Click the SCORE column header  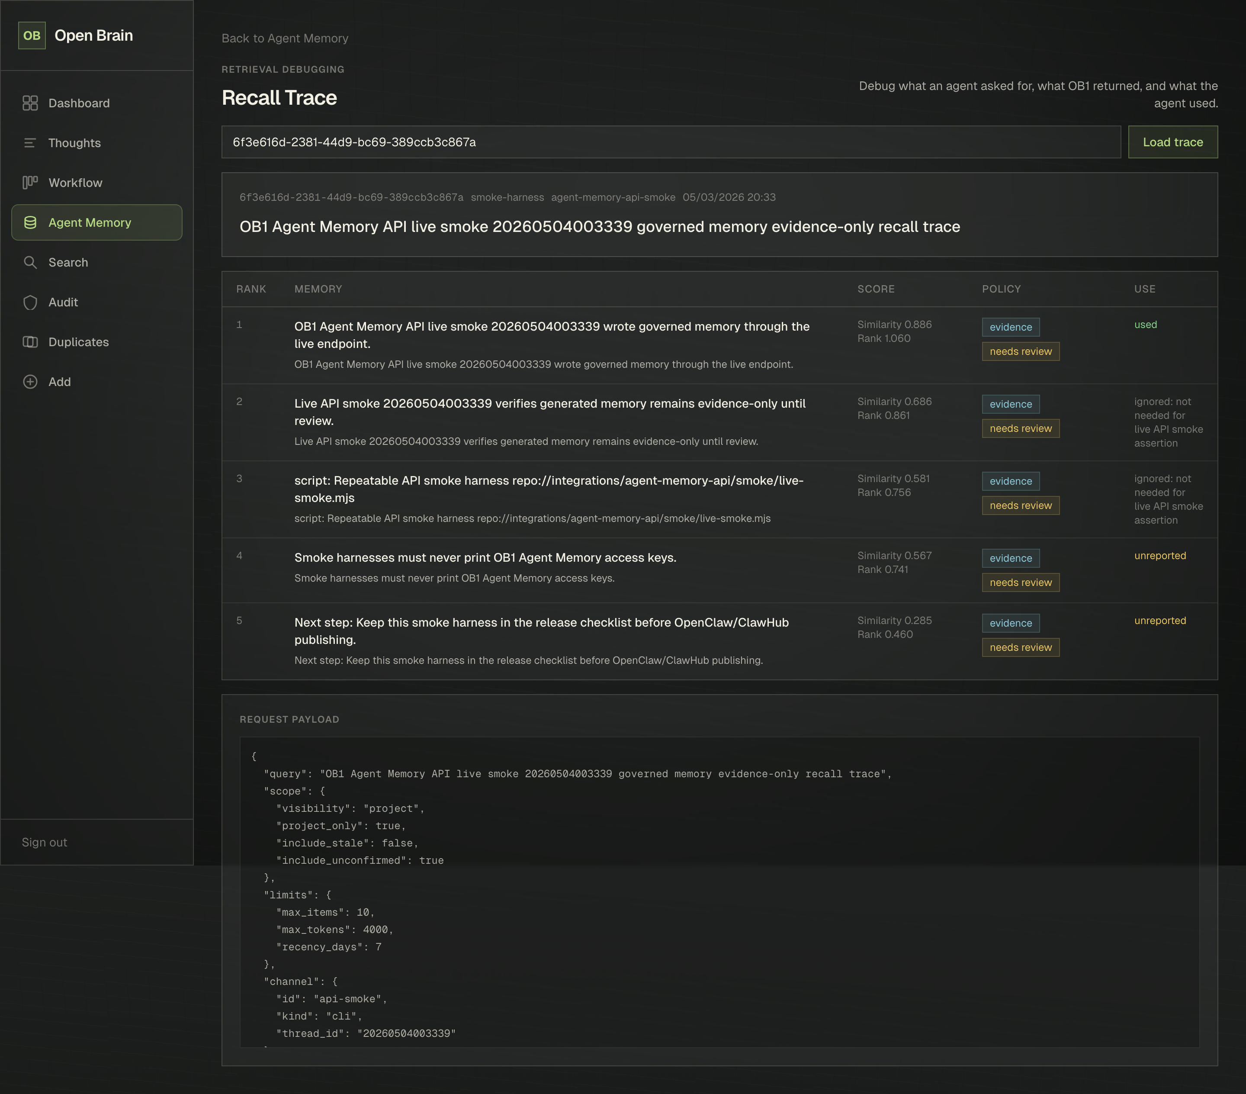tap(876, 289)
